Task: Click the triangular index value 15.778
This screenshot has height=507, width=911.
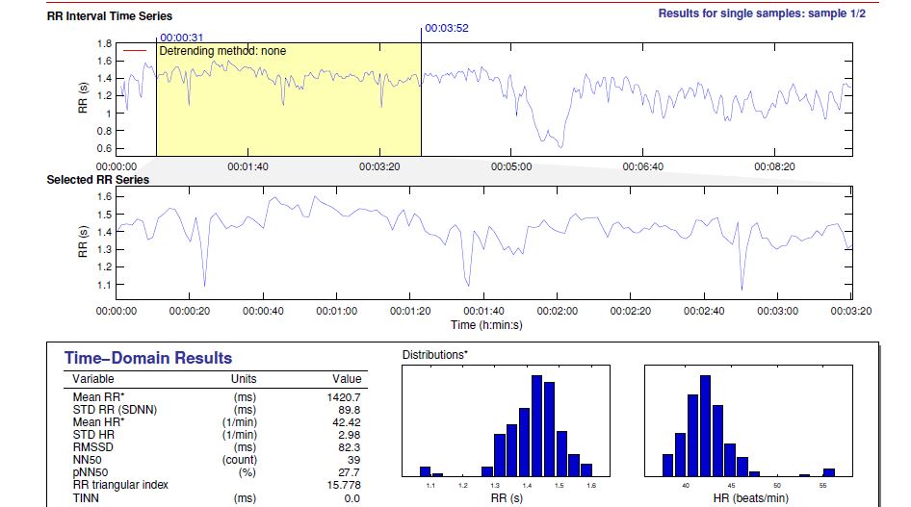Action: tap(344, 485)
